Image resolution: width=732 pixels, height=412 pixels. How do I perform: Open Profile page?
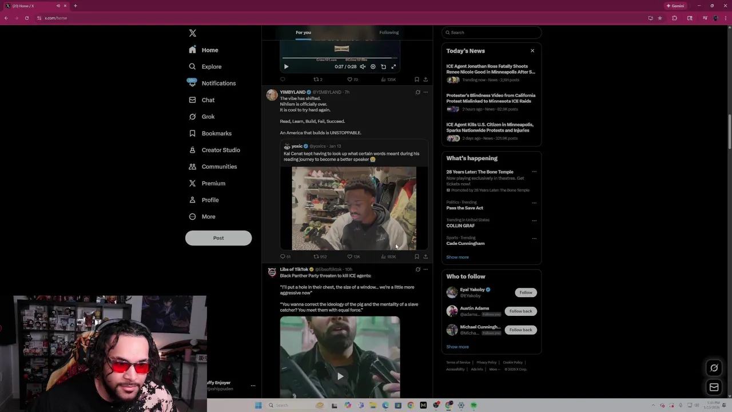[x=204, y=200]
